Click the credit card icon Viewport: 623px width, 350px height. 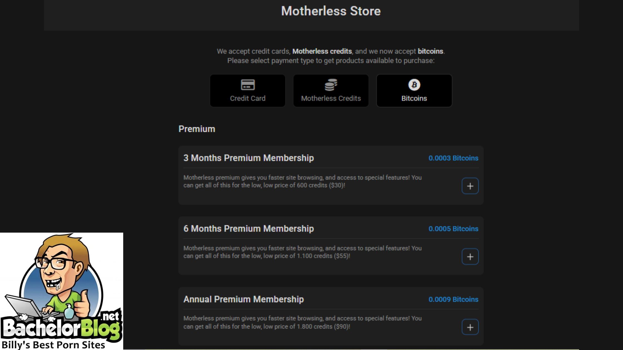tap(248, 85)
